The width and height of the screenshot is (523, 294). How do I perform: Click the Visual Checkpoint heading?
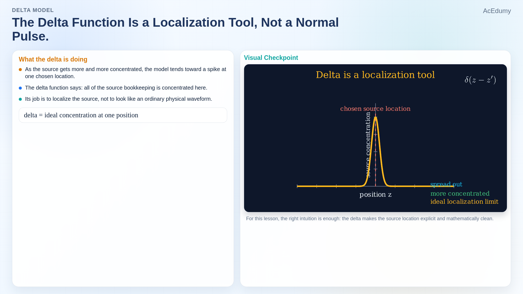coord(271,58)
